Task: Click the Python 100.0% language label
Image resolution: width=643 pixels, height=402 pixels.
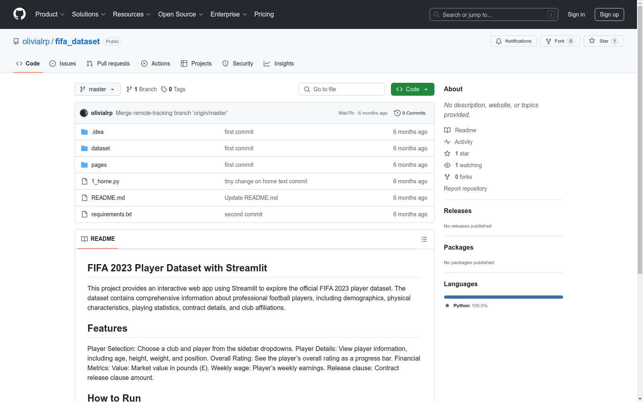Action: coord(467,306)
